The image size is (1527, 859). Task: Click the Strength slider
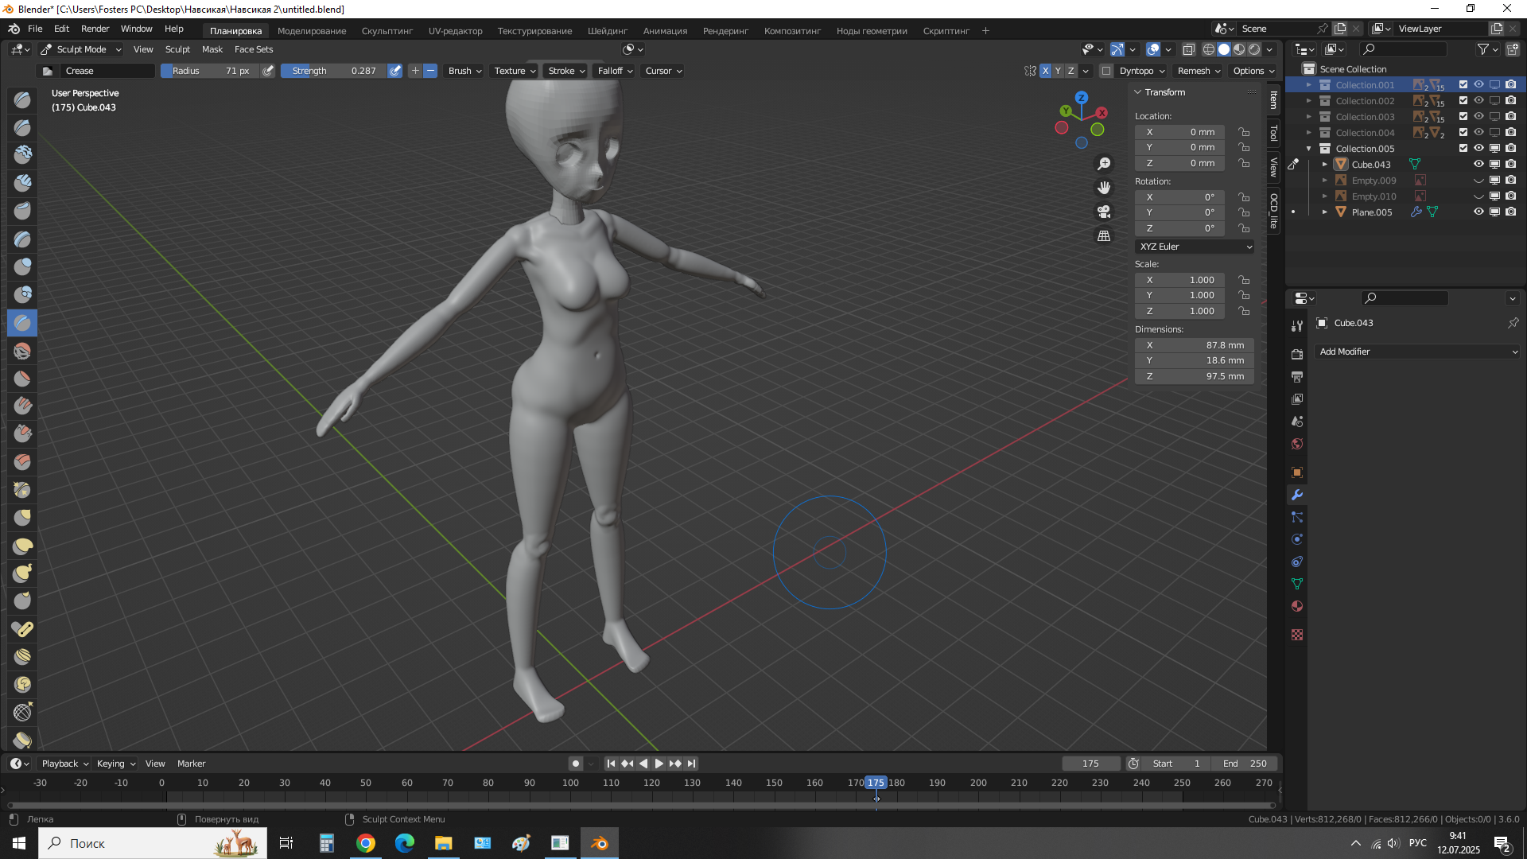point(334,71)
